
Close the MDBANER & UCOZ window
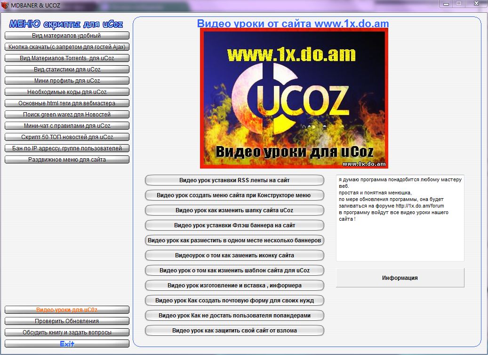[476, 4]
